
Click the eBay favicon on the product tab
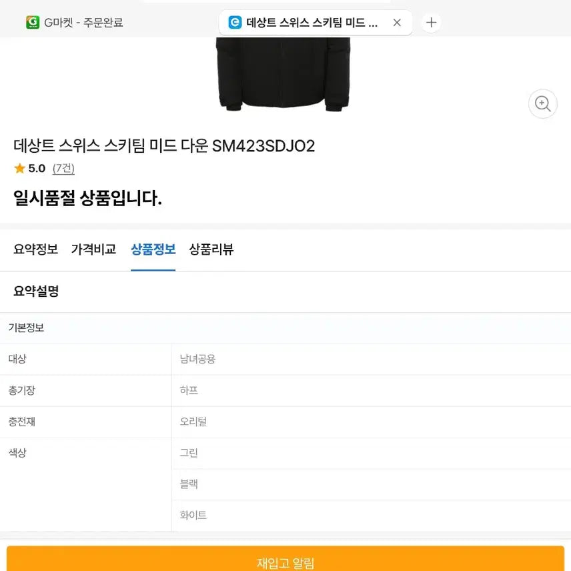click(234, 21)
